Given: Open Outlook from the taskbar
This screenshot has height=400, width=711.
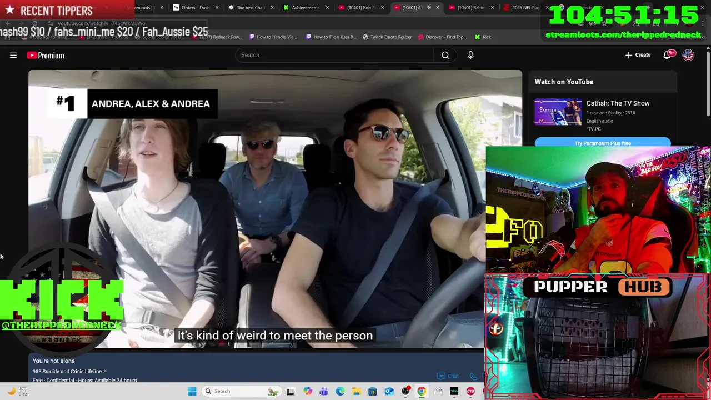Looking at the screenshot, I should [389, 391].
